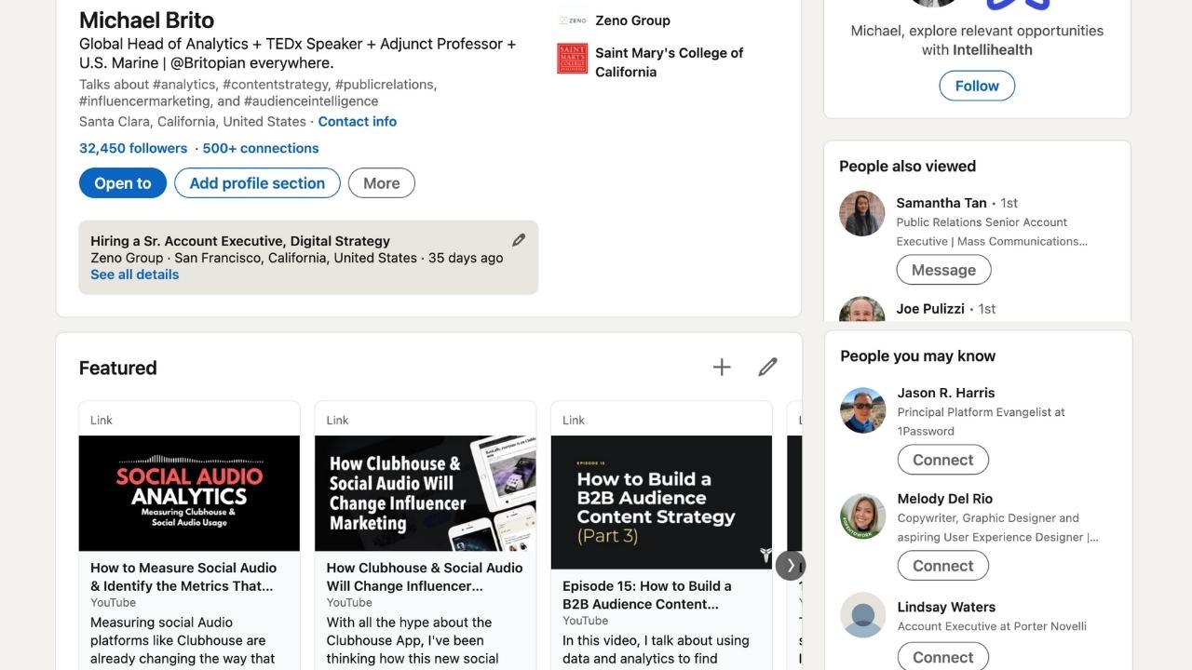
Task: Open 'Episode 15: How to Build a B2B' title
Action: (x=647, y=595)
